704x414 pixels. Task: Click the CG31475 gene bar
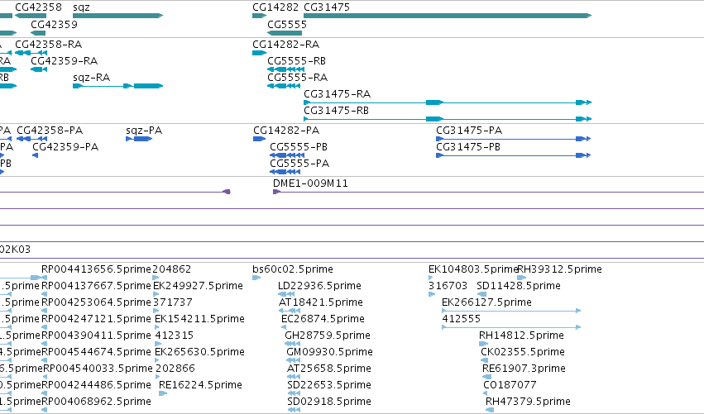[448, 16]
